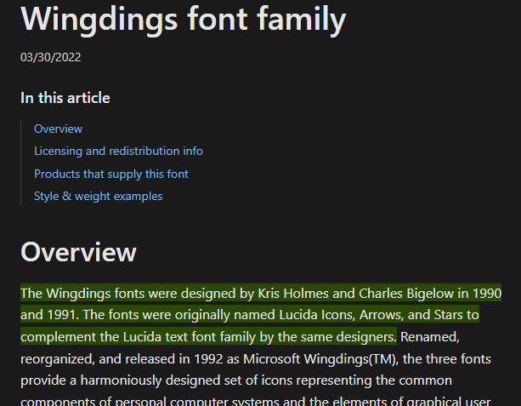Go to Style & weight examples link
This screenshot has width=521, height=406.
(x=99, y=196)
